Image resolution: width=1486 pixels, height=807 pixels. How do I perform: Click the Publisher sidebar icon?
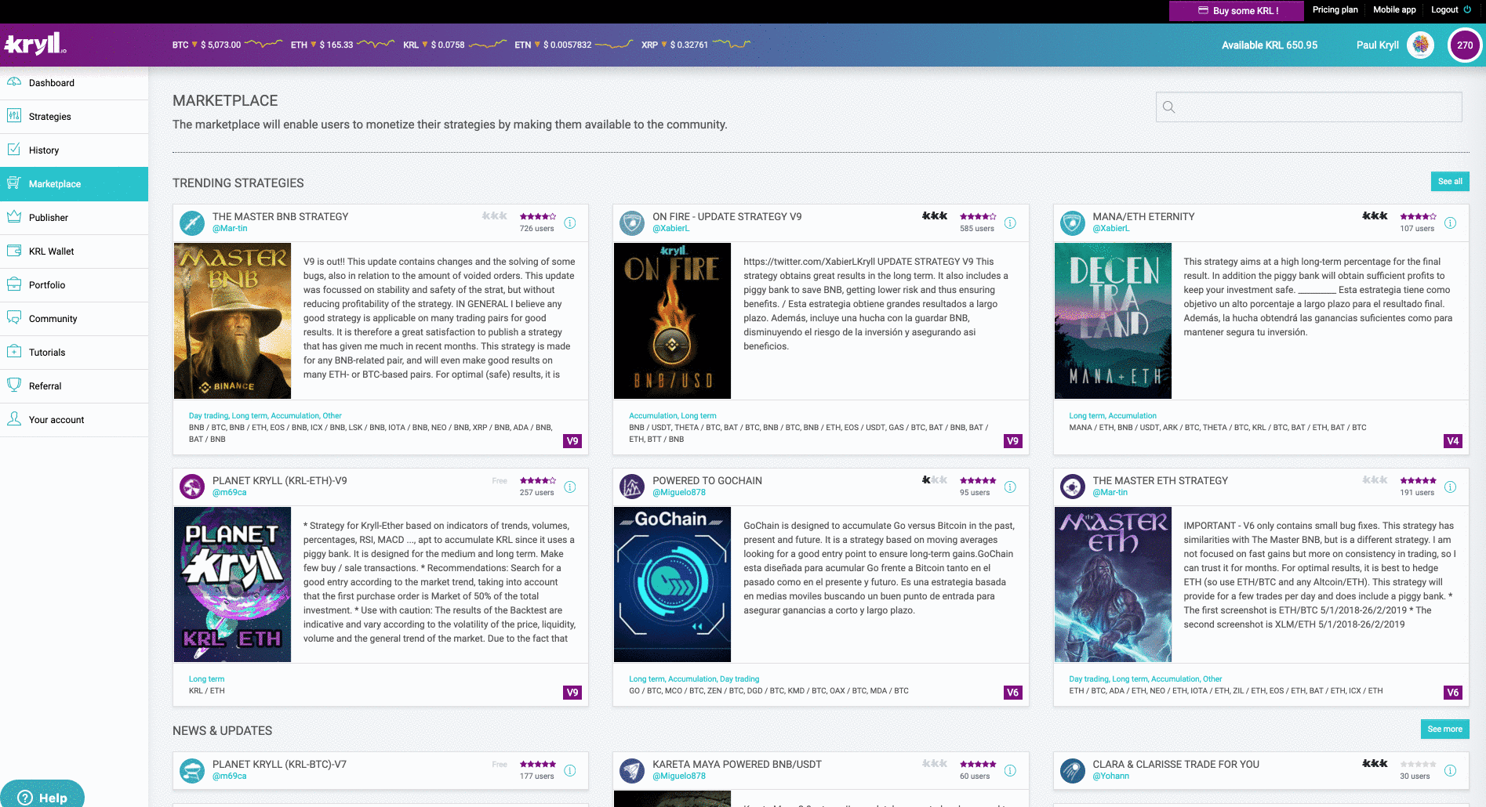tap(14, 216)
